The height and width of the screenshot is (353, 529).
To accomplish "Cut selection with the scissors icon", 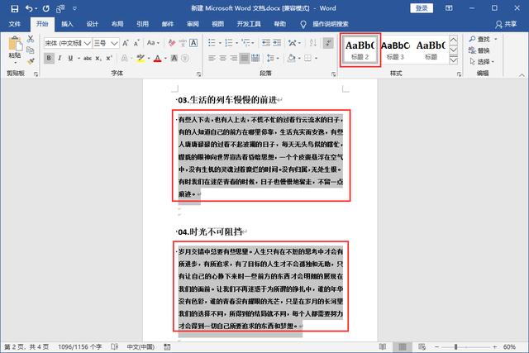I will tap(31, 39).
